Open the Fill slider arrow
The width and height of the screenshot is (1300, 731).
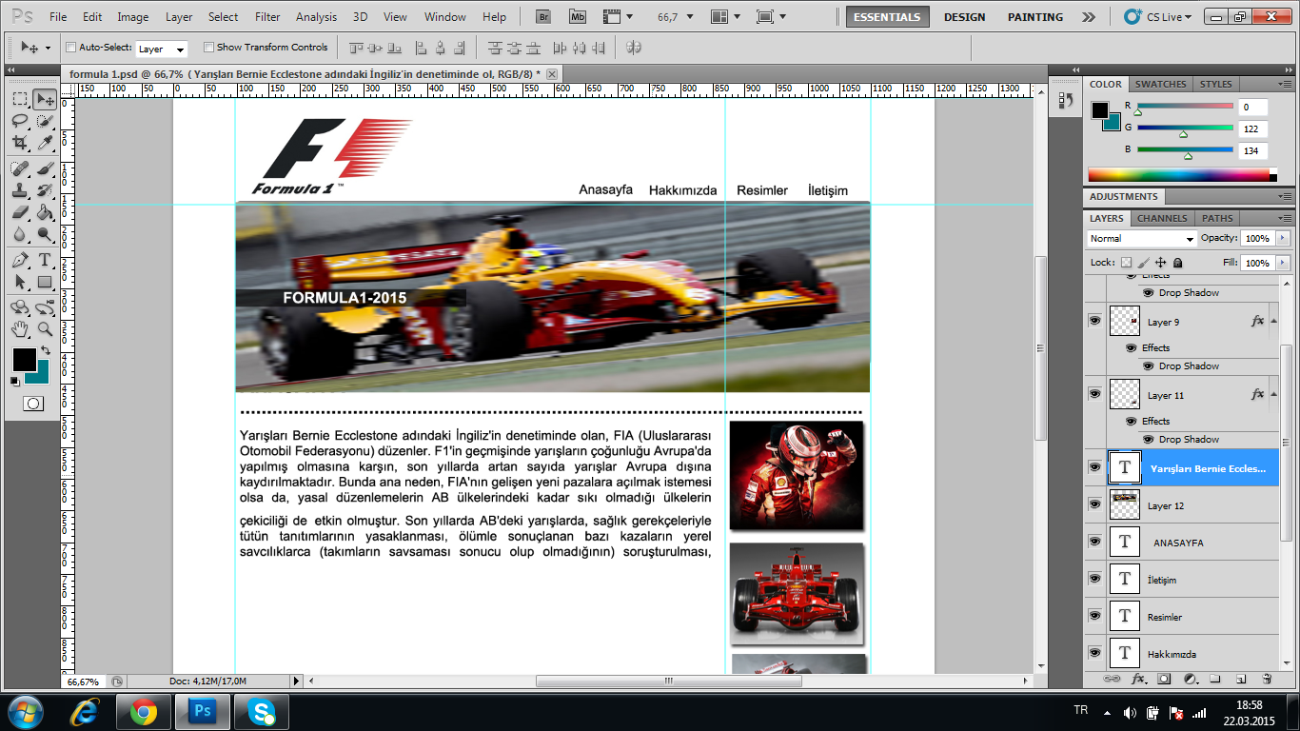coord(1283,263)
